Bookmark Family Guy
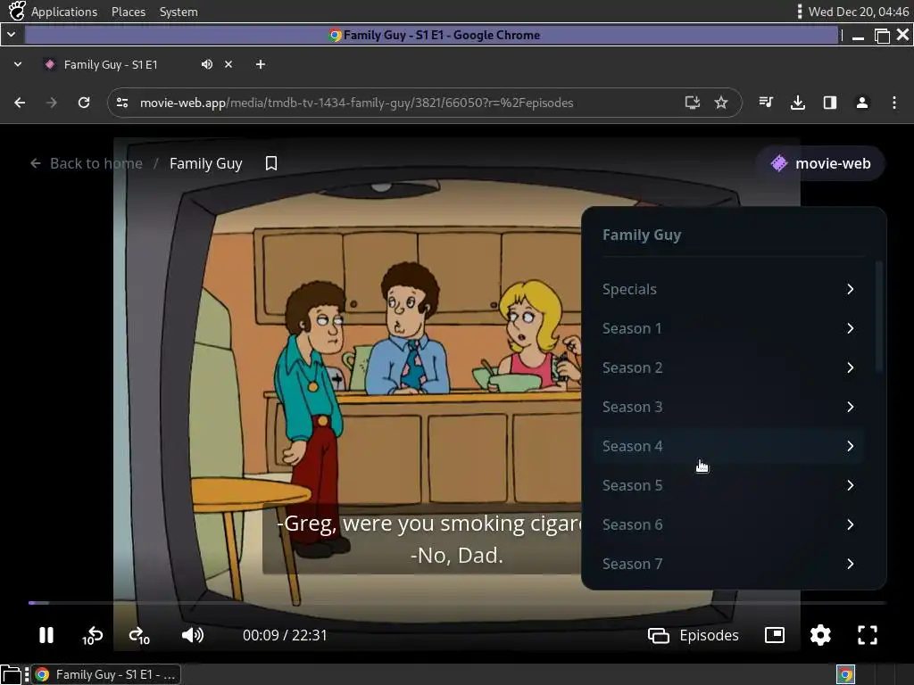 [271, 163]
